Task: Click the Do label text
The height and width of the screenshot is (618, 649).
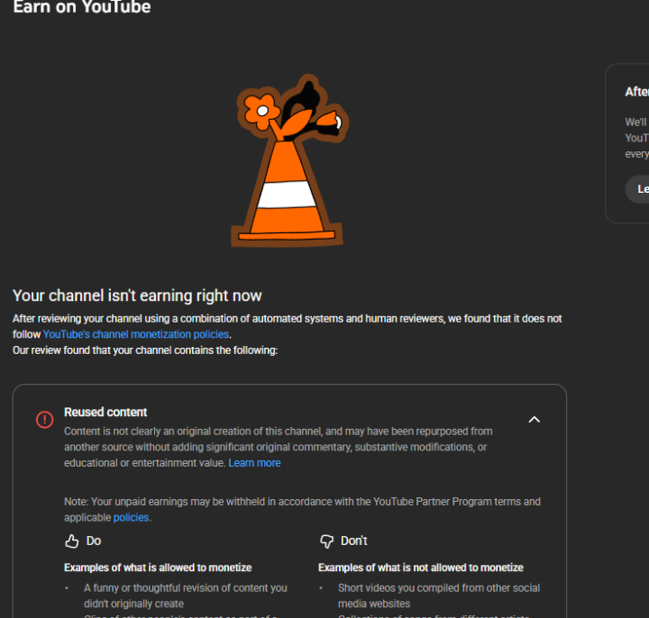Action: click(94, 541)
